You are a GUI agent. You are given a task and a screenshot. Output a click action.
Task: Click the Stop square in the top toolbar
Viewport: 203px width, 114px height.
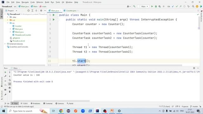click(164, 6)
